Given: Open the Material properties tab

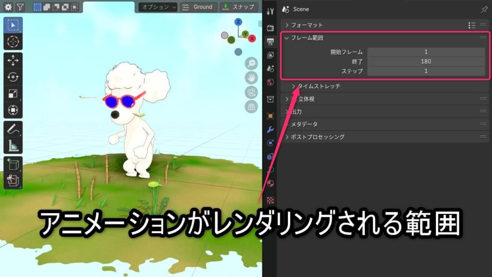Looking at the screenshot, I should (x=270, y=183).
